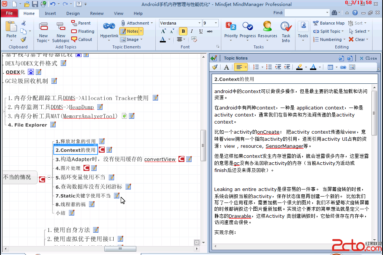Click the Progress icon
383x255 pixels.
247,26
